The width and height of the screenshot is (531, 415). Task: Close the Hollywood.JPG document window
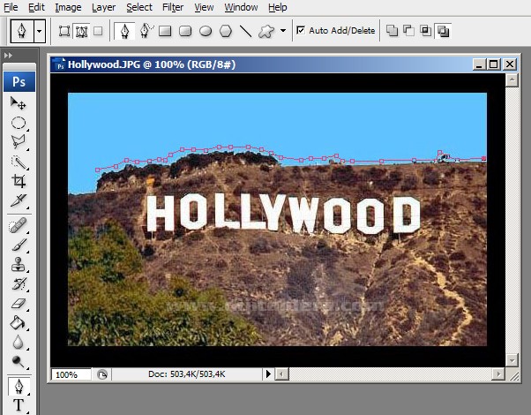click(x=510, y=64)
